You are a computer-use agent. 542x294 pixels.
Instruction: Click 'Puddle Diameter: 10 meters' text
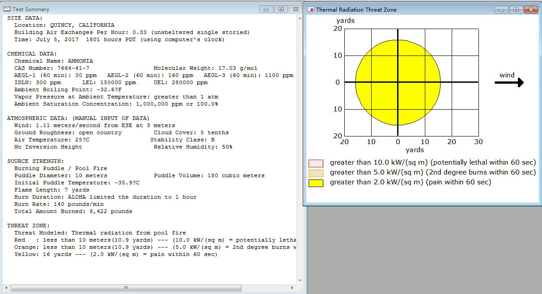point(61,175)
